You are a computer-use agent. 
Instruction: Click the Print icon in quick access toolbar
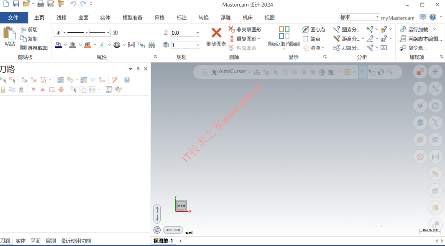click(x=41, y=4)
